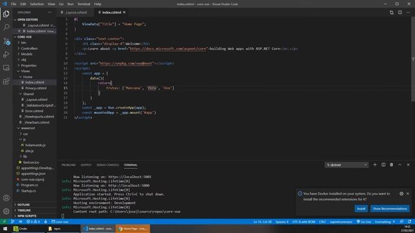Open Source Control view in activity bar
The height and width of the screenshot is (233, 415).
(6, 41)
